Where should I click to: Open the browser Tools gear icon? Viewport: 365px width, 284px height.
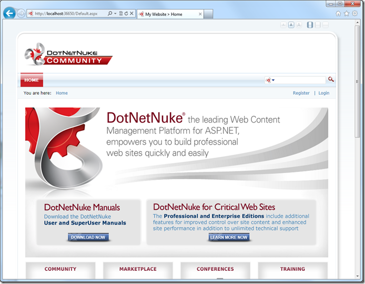pos(355,13)
